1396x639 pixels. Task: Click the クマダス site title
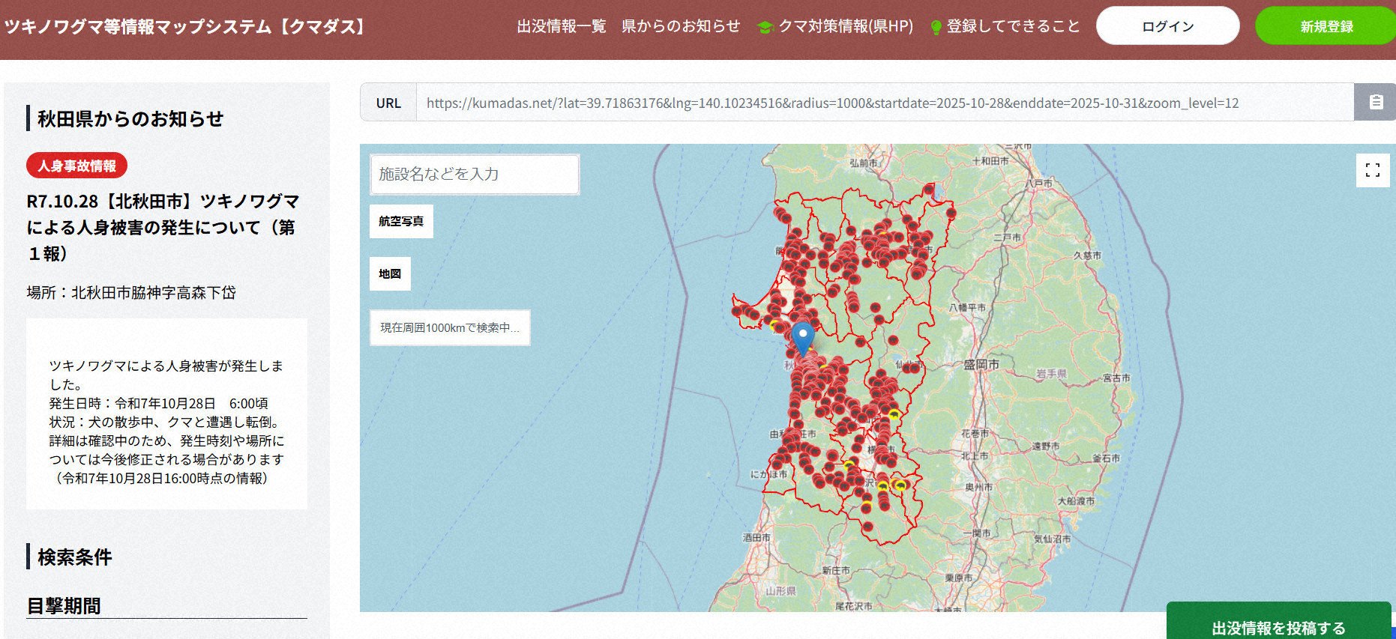point(185,27)
